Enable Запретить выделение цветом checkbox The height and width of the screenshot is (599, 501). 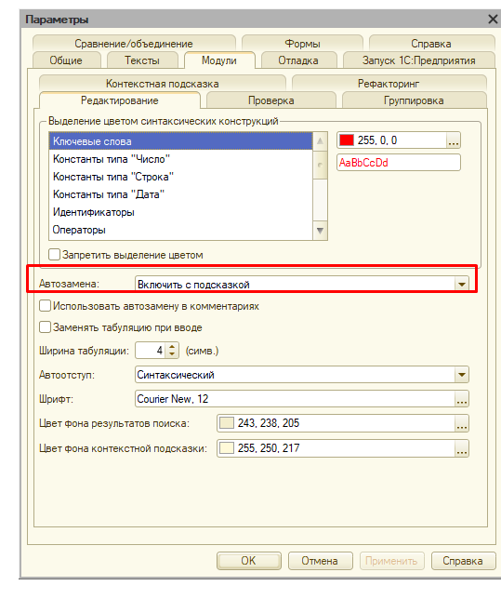(54, 255)
